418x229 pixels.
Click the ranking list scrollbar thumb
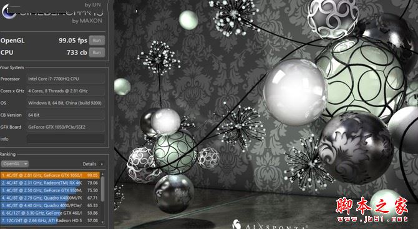click(x=102, y=188)
